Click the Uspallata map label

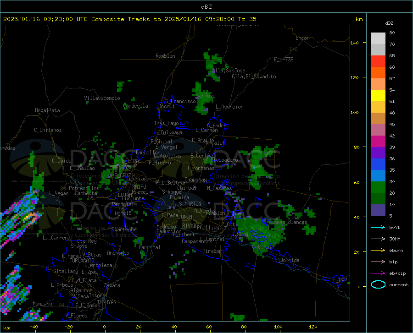click(47, 110)
